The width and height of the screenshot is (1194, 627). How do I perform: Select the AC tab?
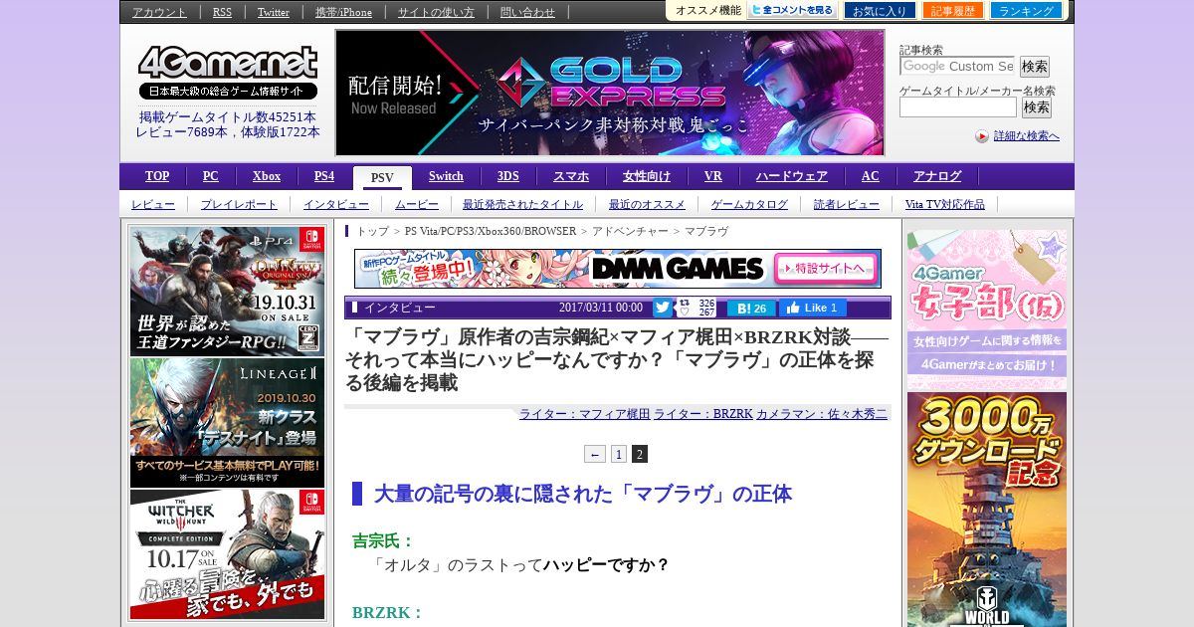click(871, 176)
